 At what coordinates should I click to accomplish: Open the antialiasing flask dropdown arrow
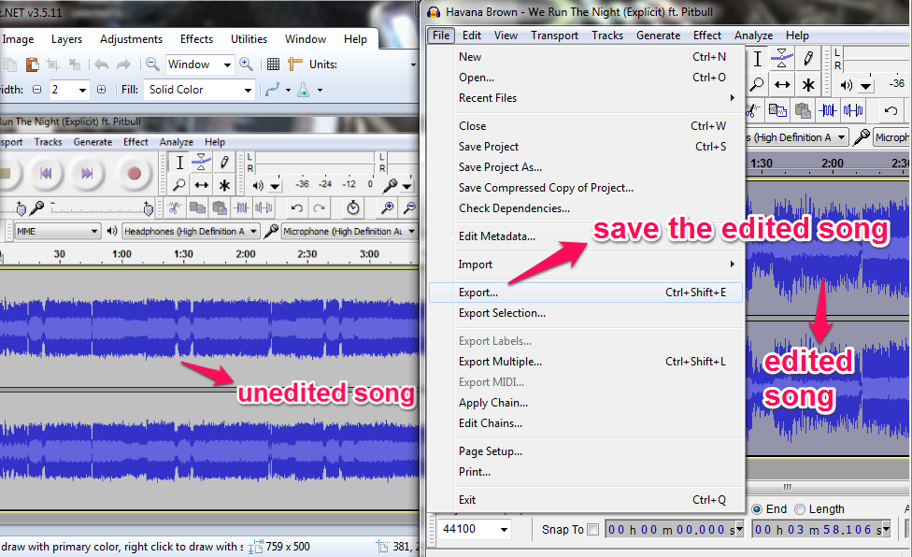point(320,90)
